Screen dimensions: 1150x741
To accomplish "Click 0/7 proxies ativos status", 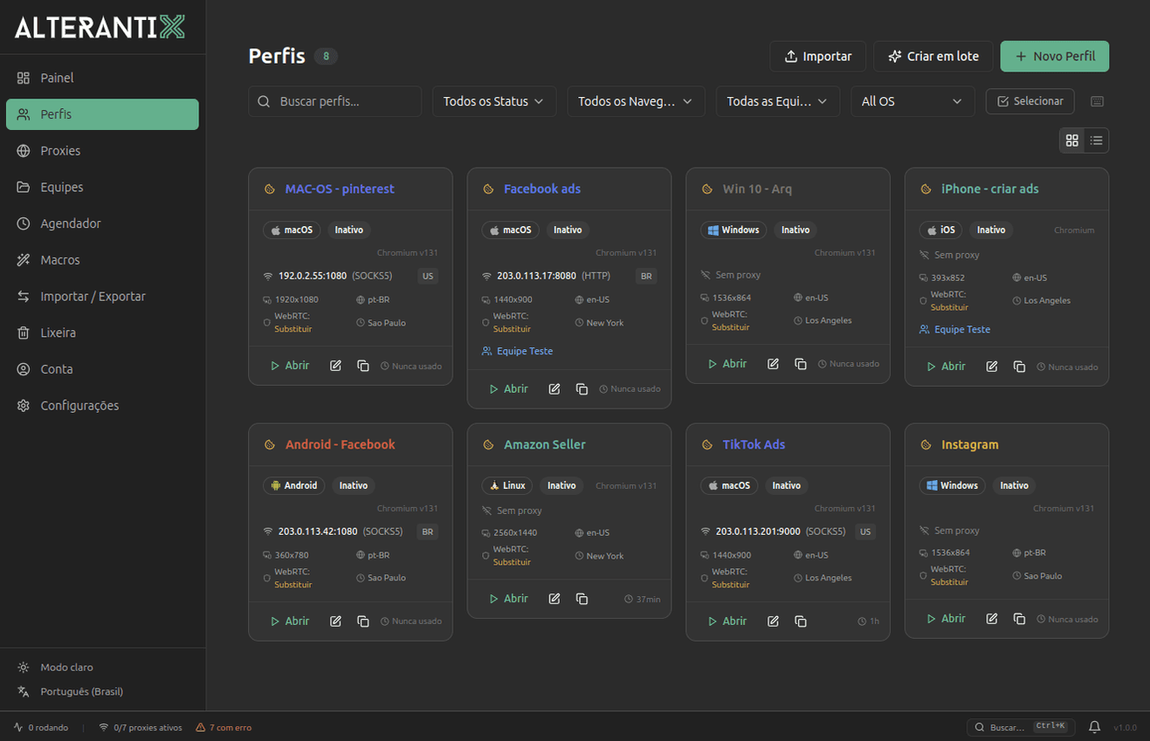I will (x=141, y=727).
